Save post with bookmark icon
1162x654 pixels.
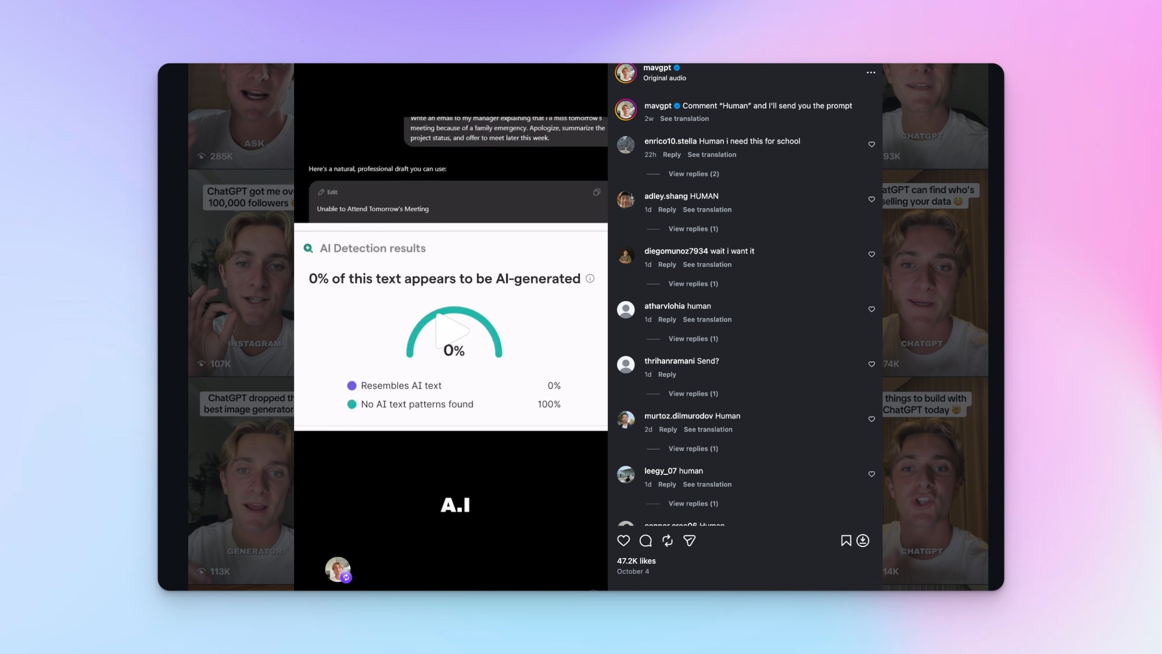point(846,541)
